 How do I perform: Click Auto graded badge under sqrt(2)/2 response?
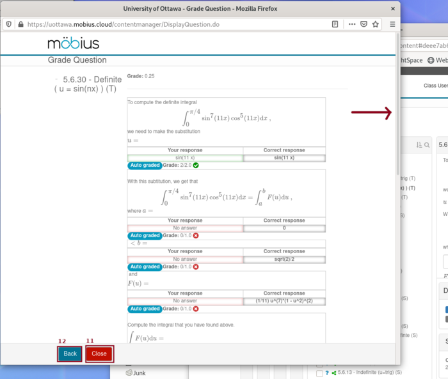pos(145,267)
